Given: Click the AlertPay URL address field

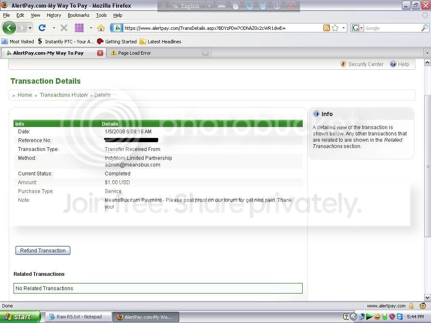Looking at the screenshot, I should [223, 28].
